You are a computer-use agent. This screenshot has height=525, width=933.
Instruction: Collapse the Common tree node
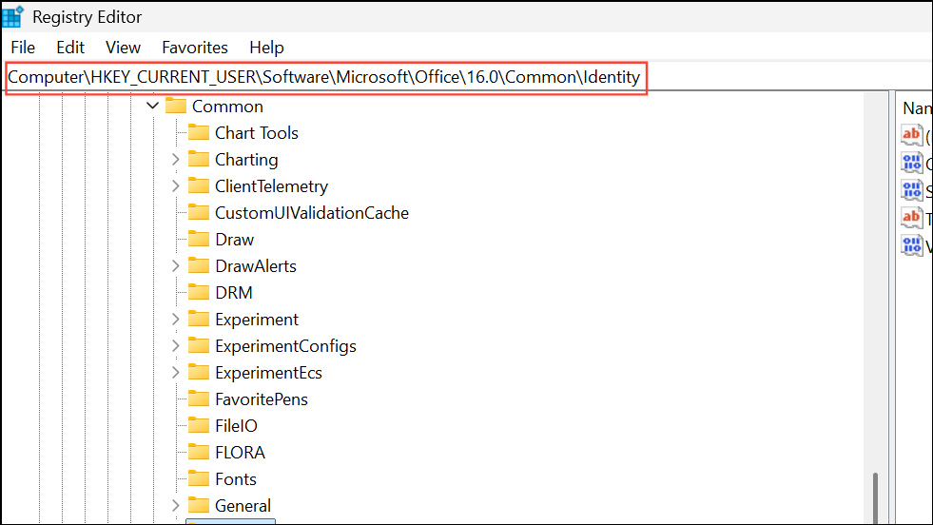(x=152, y=107)
